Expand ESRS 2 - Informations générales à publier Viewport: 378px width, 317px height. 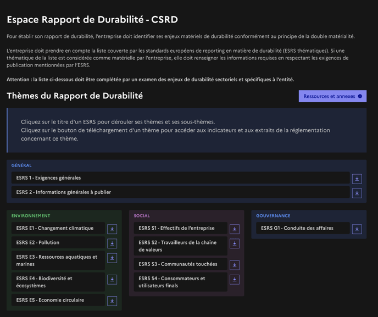coord(63,192)
